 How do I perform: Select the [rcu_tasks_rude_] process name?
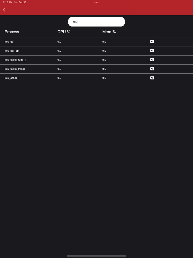[x=15, y=60]
